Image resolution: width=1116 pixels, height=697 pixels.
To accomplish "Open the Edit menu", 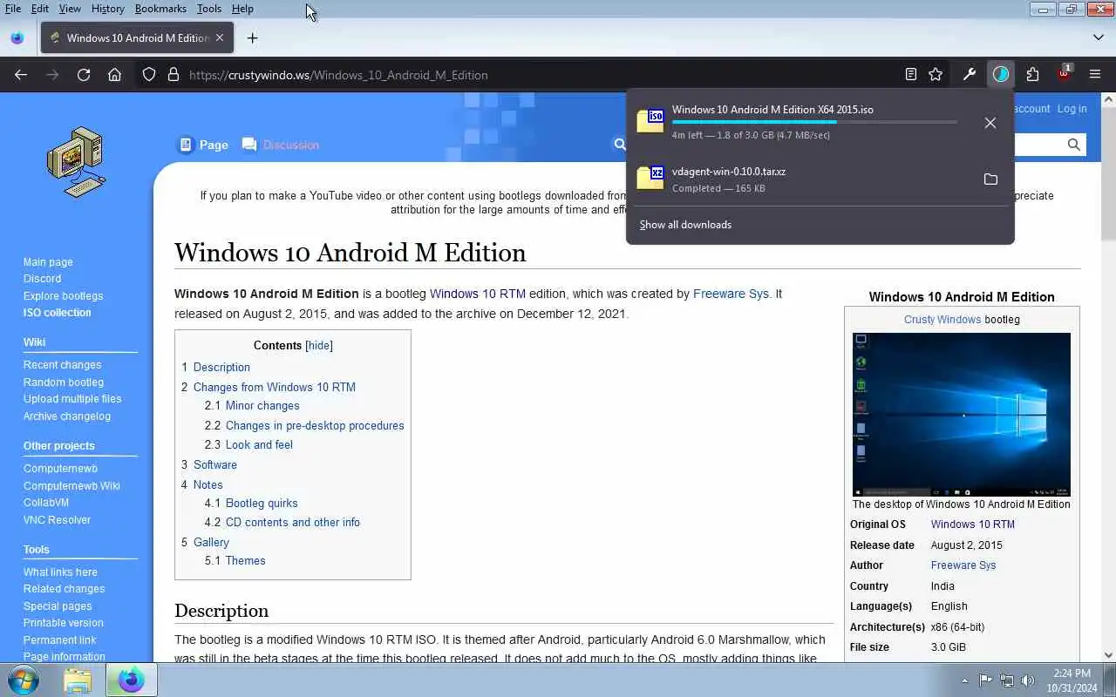I will click(x=40, y=9).
